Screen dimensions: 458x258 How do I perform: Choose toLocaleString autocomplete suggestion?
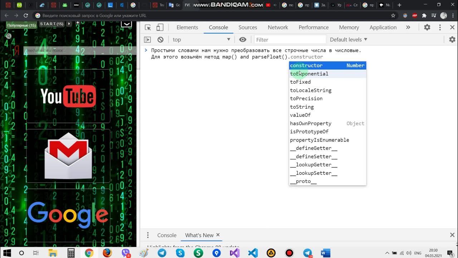(327, 90)
